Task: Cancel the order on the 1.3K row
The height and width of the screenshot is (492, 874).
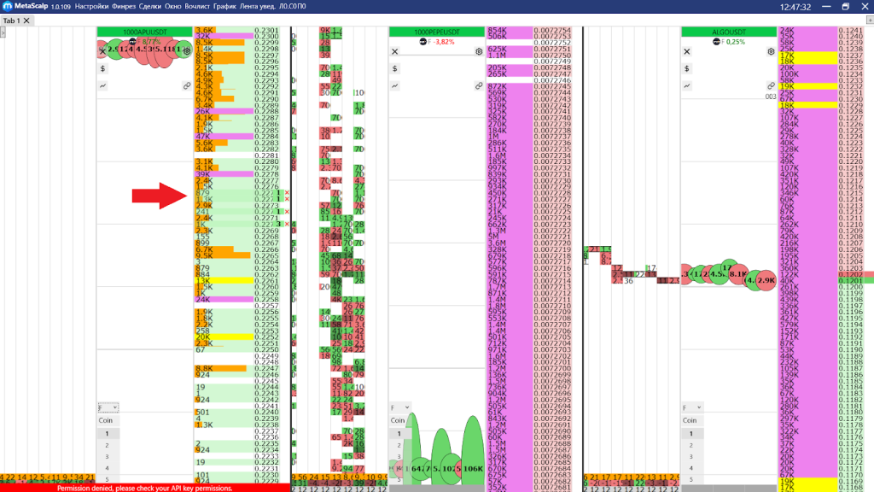Action: click(287, 199)
